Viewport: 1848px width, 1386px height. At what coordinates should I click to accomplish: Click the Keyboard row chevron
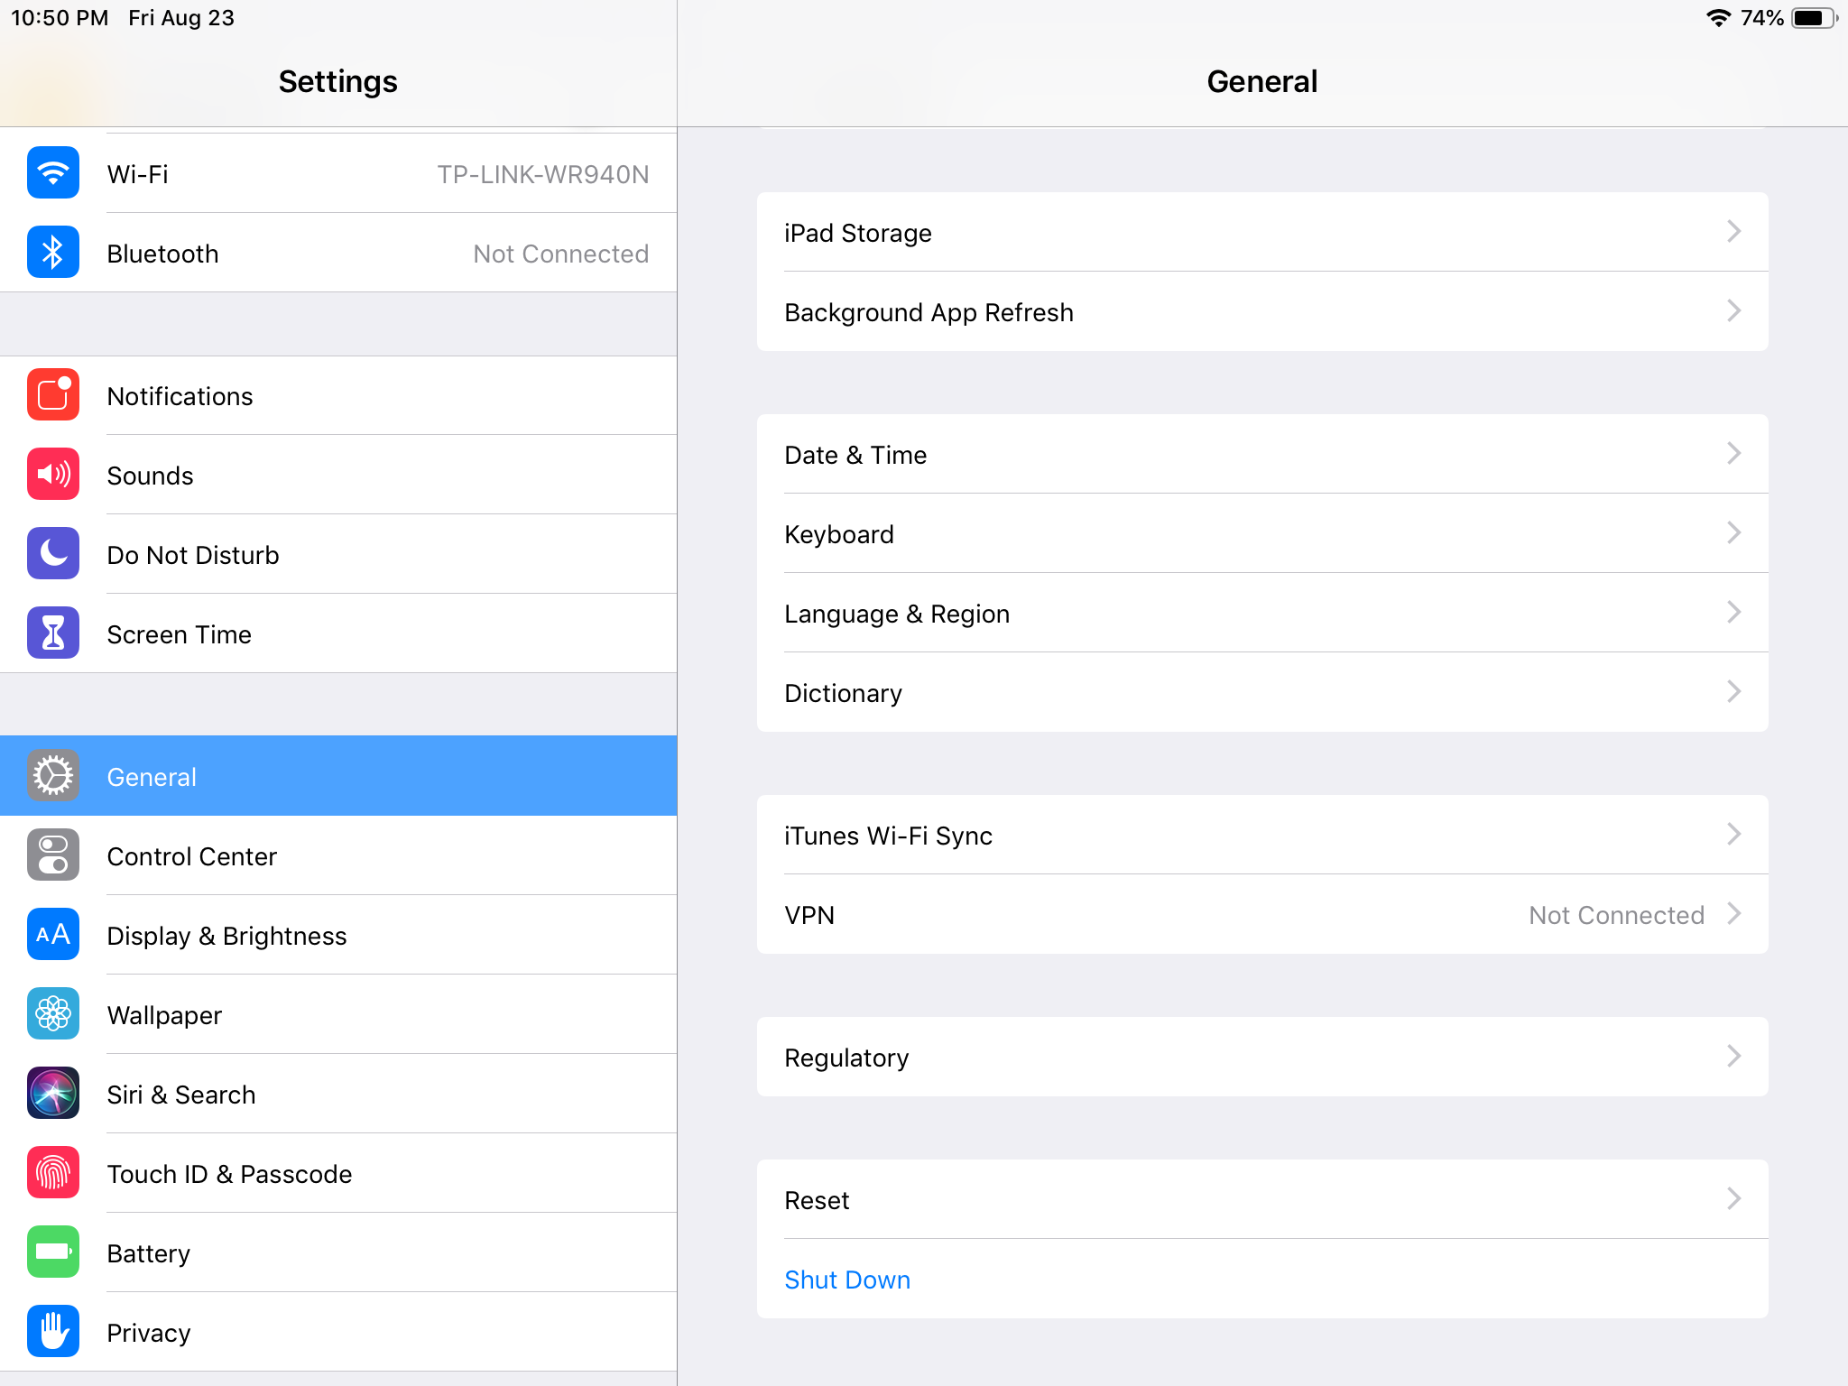click(1733, 533)
